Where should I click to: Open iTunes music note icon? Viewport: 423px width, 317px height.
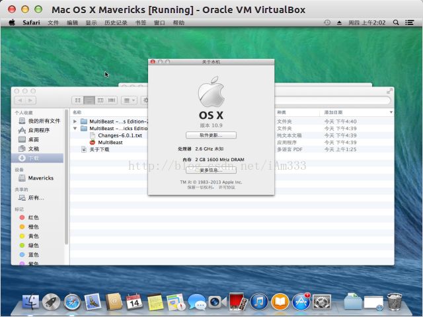coord(259,302)
